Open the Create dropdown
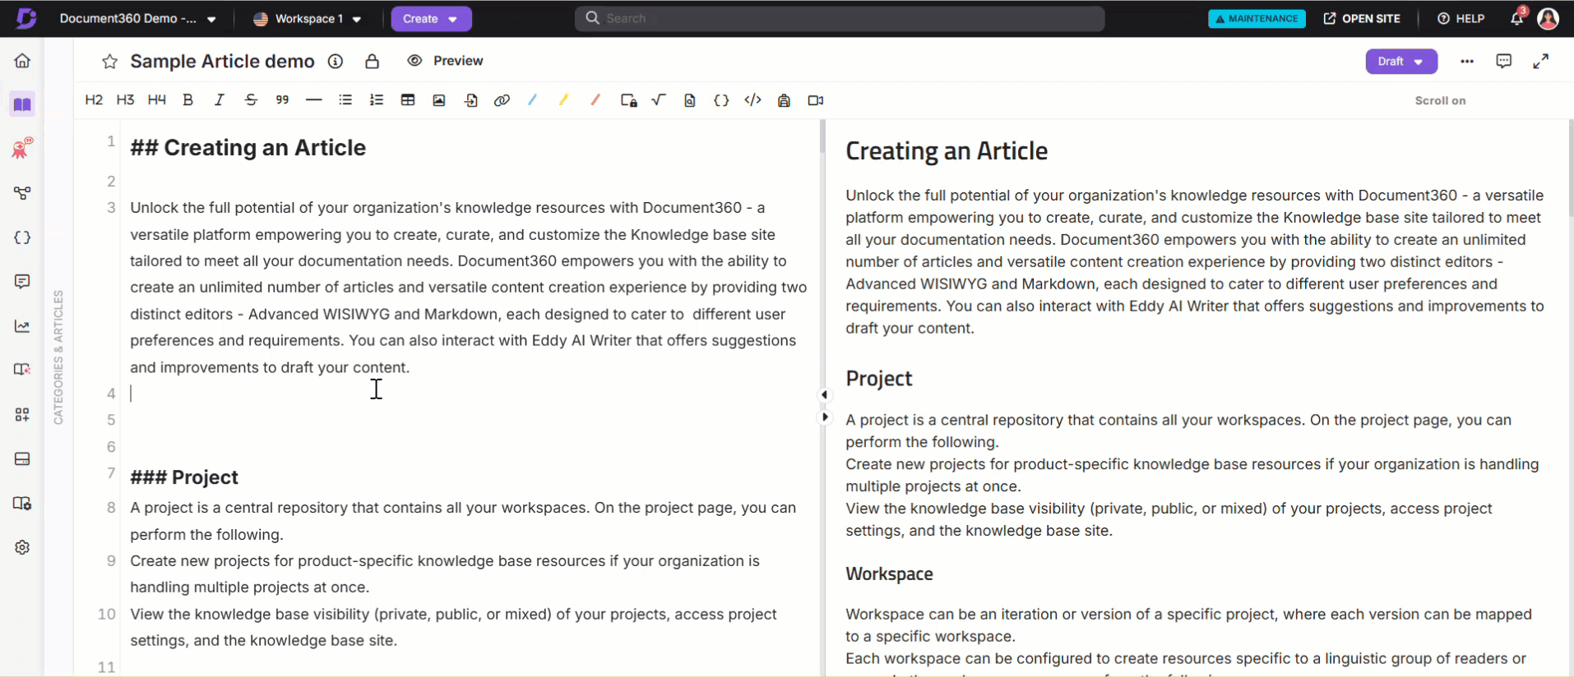Screen dimensions: 1574x677 430,19
